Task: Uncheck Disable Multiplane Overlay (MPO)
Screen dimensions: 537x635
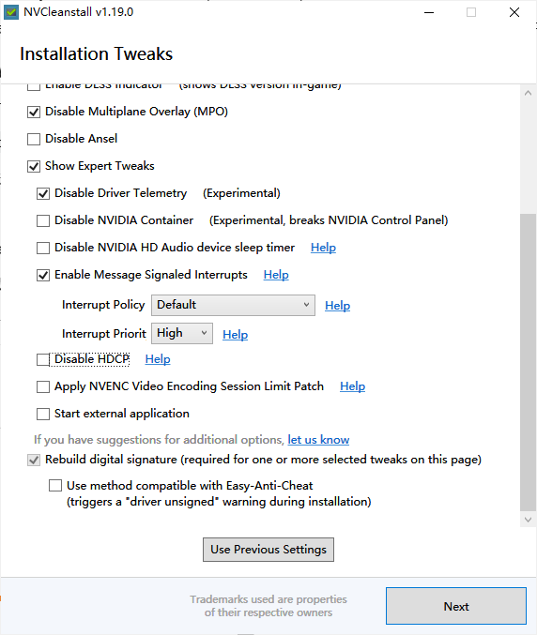Action: (x=34, y=113)
